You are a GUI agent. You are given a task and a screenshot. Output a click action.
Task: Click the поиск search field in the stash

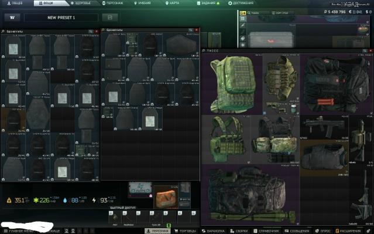point(258,13)
